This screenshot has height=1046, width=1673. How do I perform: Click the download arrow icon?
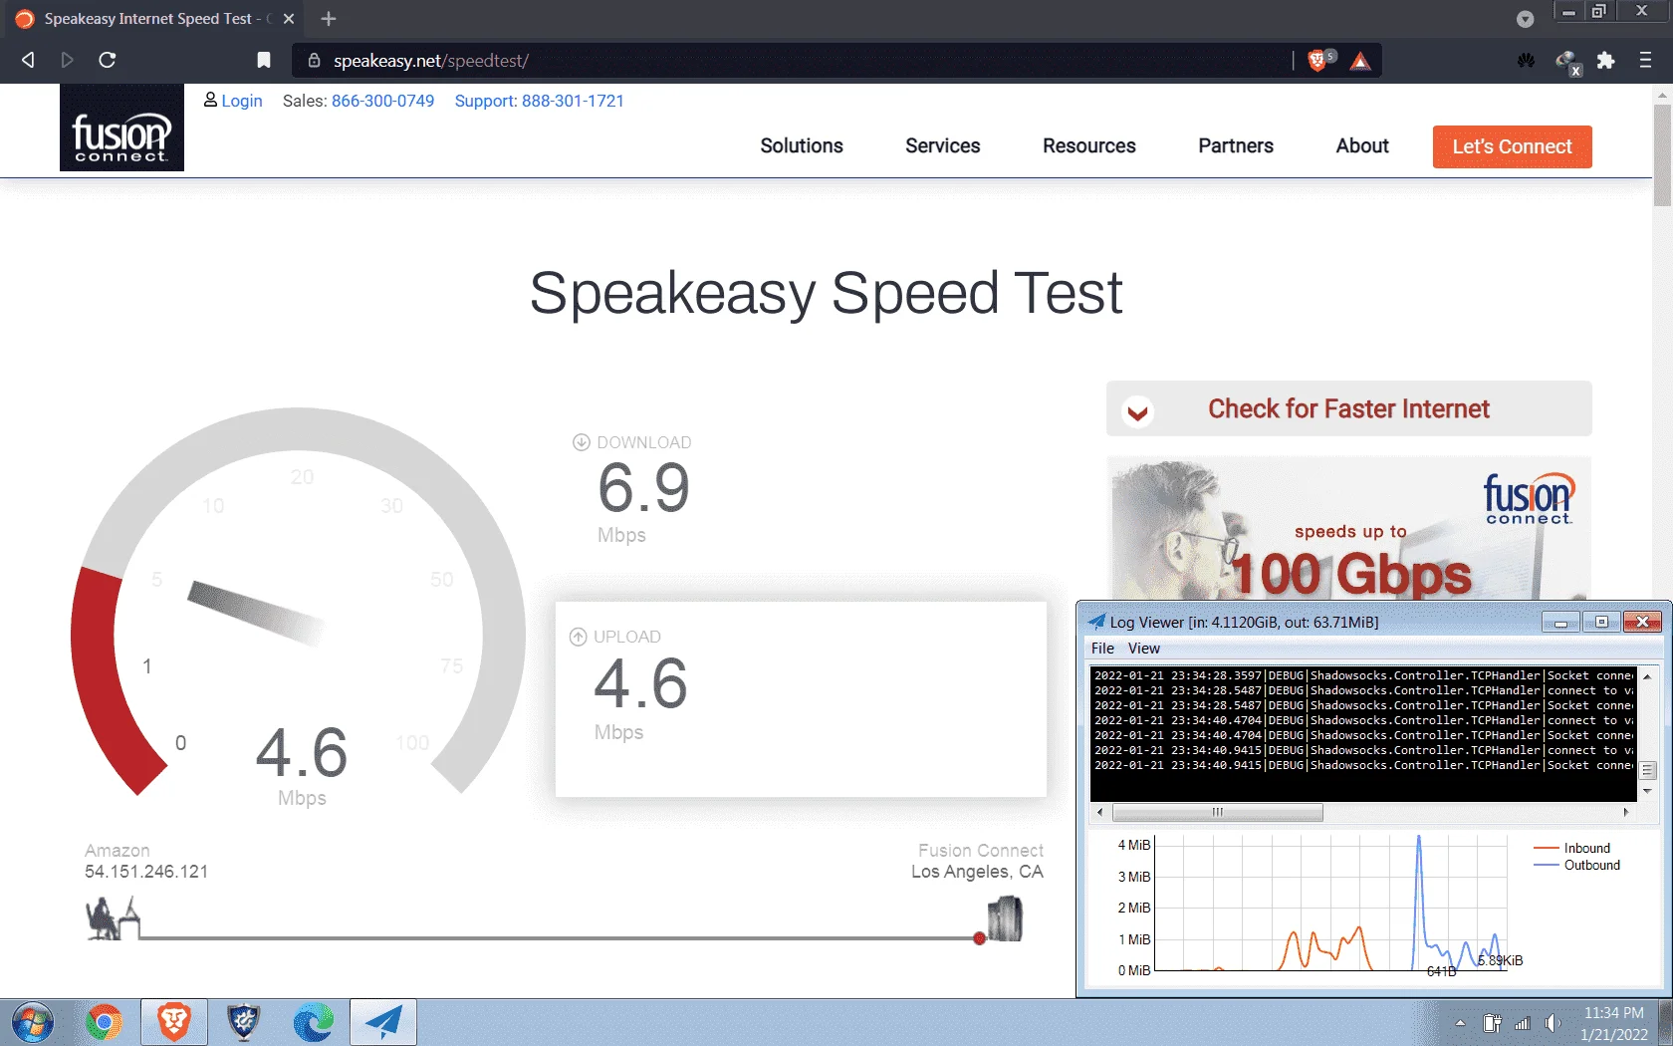click(x=582, y=442)
